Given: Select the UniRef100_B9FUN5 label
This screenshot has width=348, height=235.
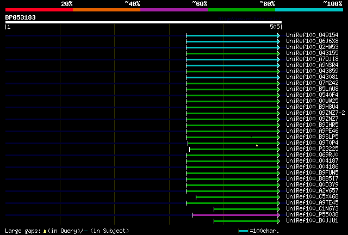Looking at the screenshot, I should (x=312, y=173).
